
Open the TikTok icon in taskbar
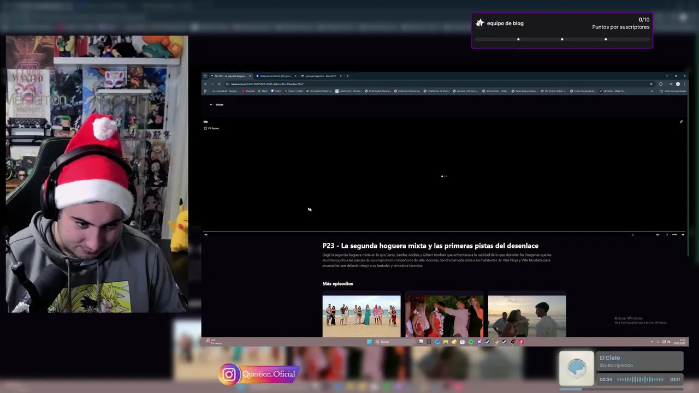[521, 342]
